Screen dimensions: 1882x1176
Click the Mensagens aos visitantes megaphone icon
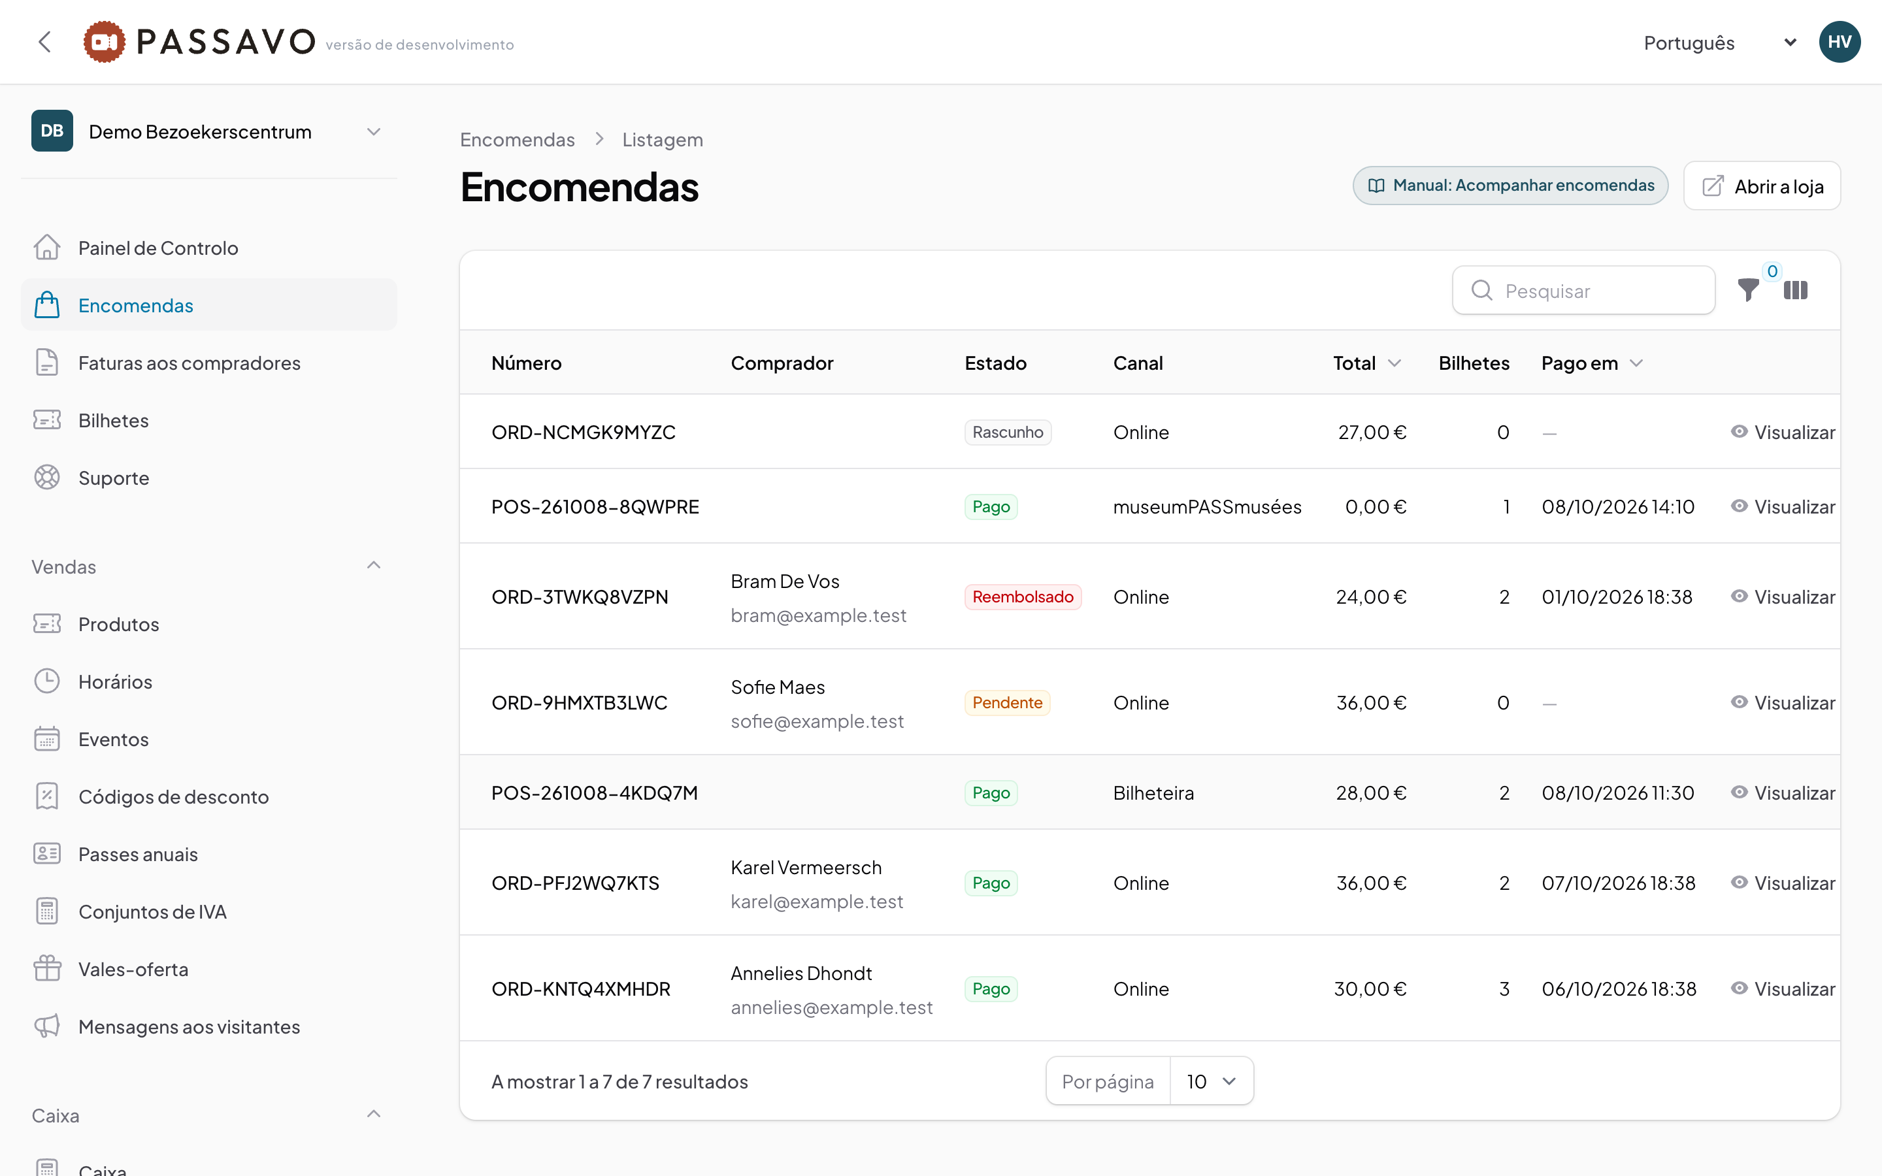coord(46,1026)
